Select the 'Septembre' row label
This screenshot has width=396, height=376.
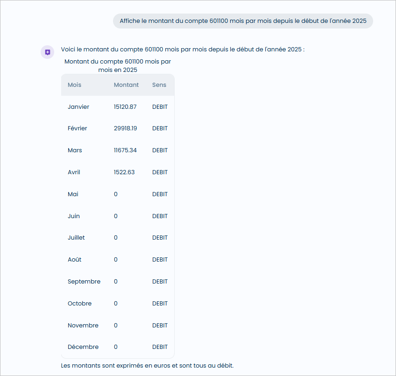84,281
